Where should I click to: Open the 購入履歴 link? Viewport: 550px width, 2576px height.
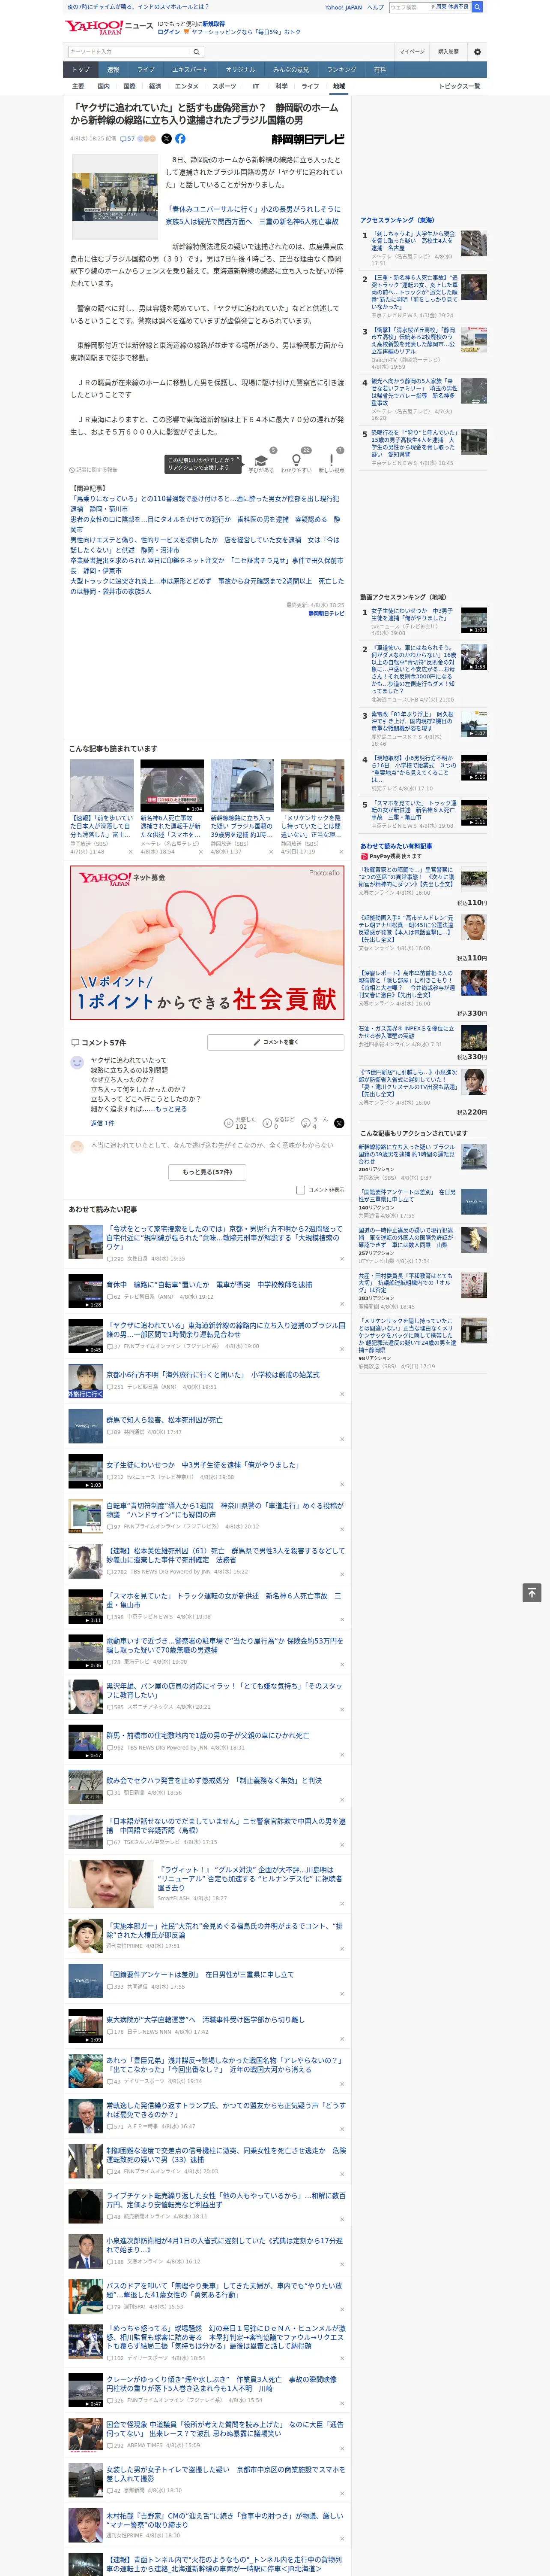pos(448,52)
